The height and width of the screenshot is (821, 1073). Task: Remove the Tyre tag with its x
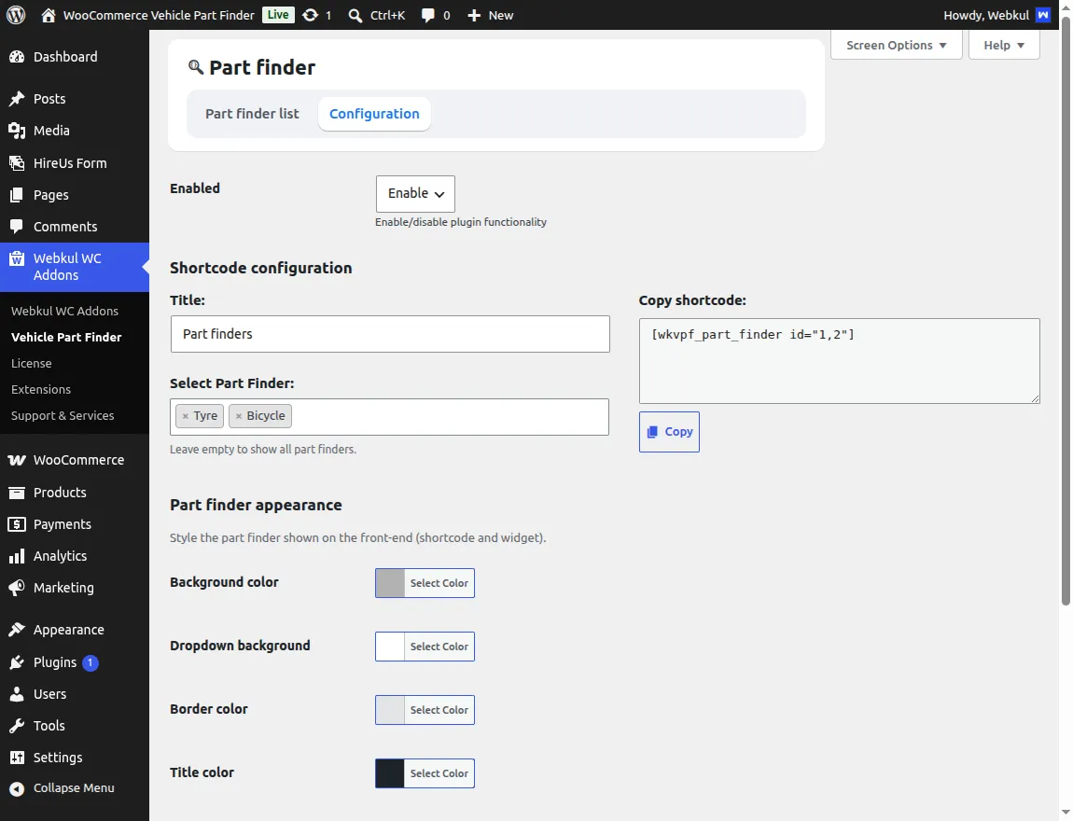click(x=186, y=416)
